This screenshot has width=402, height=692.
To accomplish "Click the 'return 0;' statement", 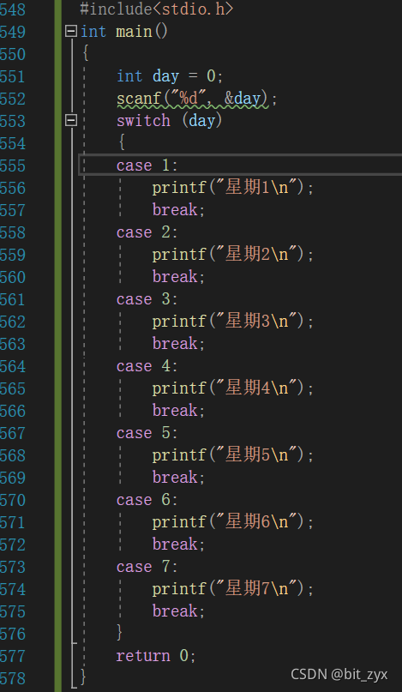I will click(x=156, y=656).
